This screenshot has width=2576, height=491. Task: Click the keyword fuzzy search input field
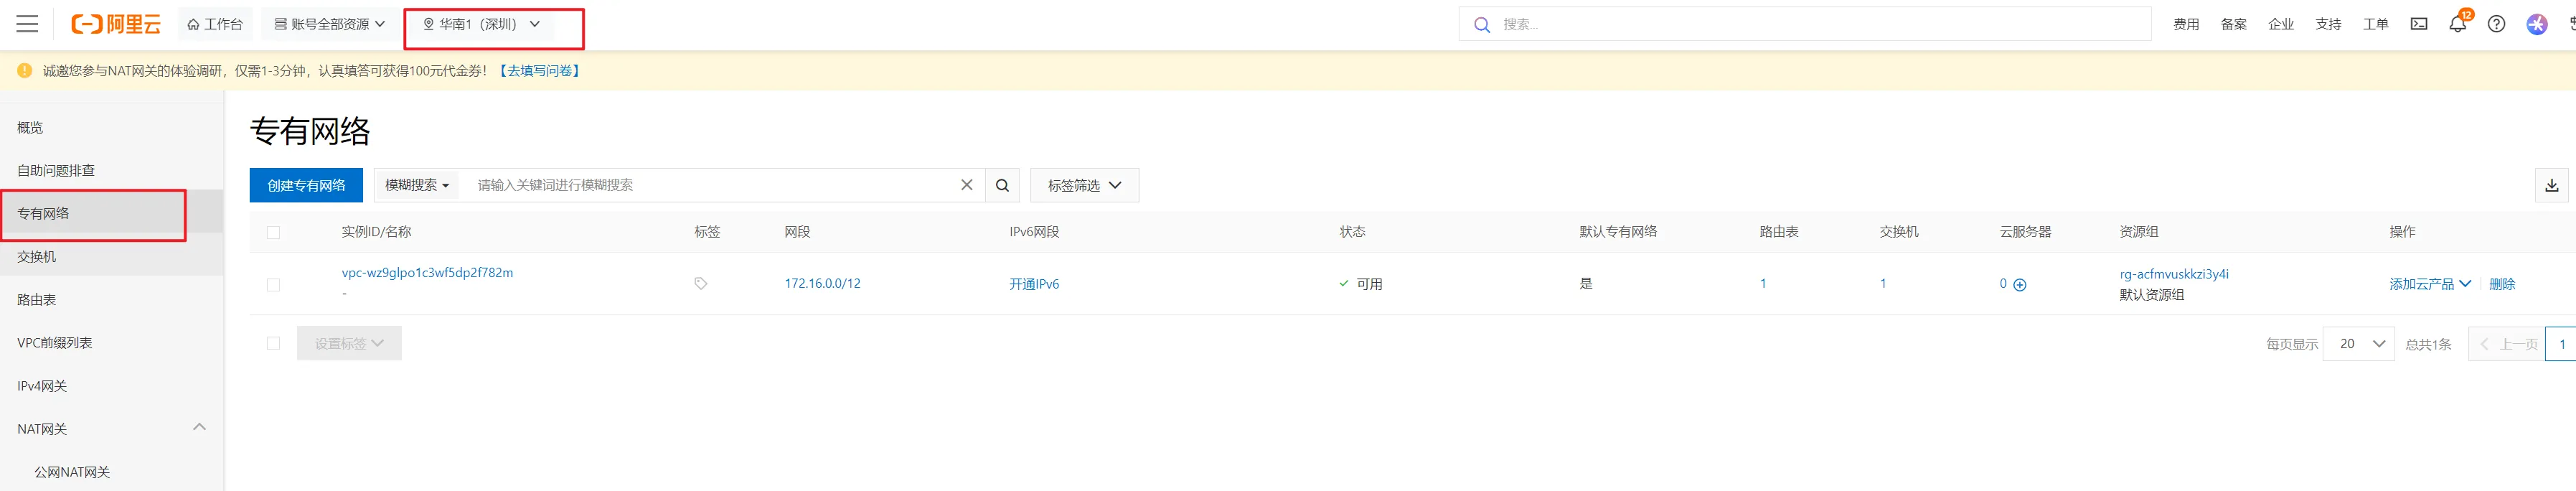click(710, 185)
